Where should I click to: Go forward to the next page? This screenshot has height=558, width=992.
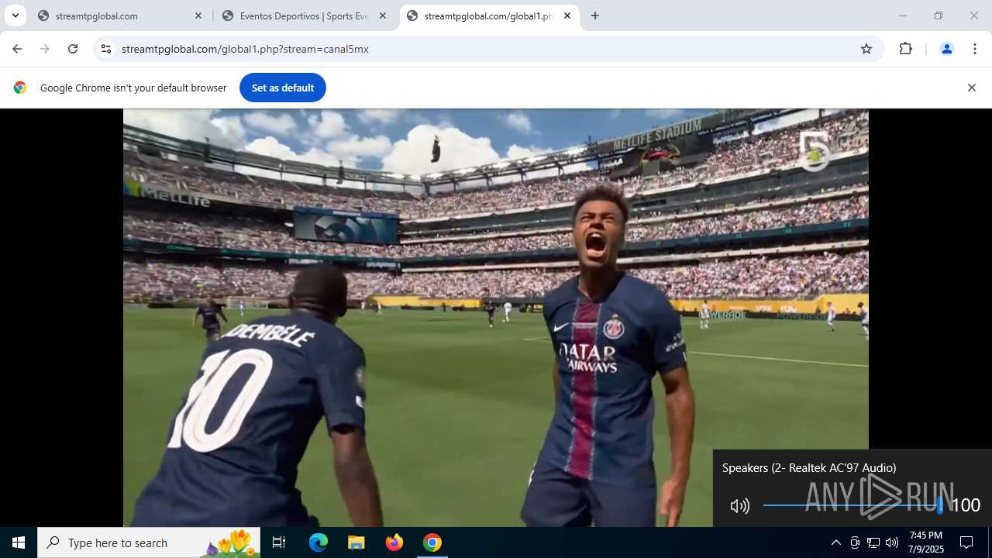45,49
